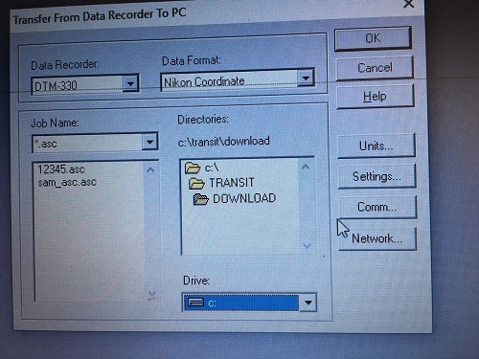Viewport: 479px width, 359px height.
Task: Click the drive icon beside c:
Action: click(195, 302)
